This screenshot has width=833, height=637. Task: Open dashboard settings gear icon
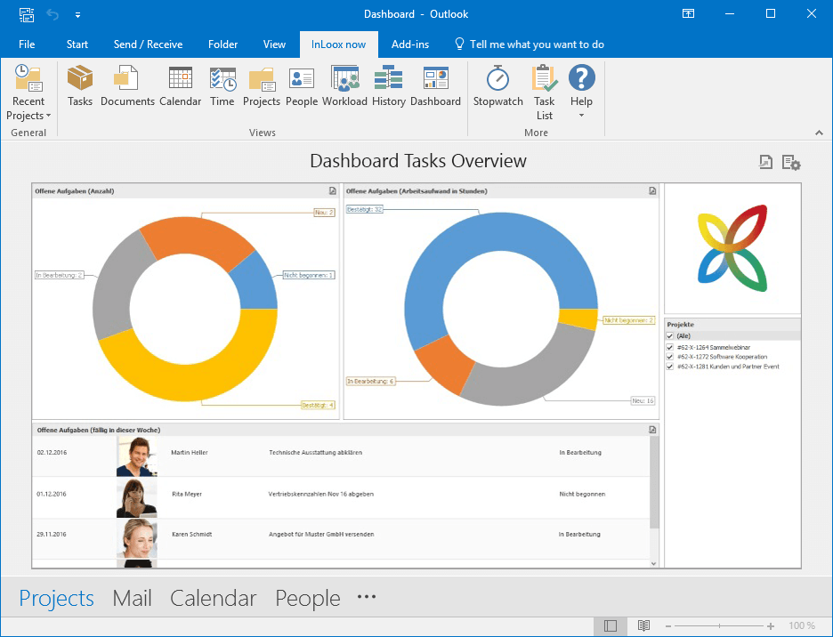791,163
